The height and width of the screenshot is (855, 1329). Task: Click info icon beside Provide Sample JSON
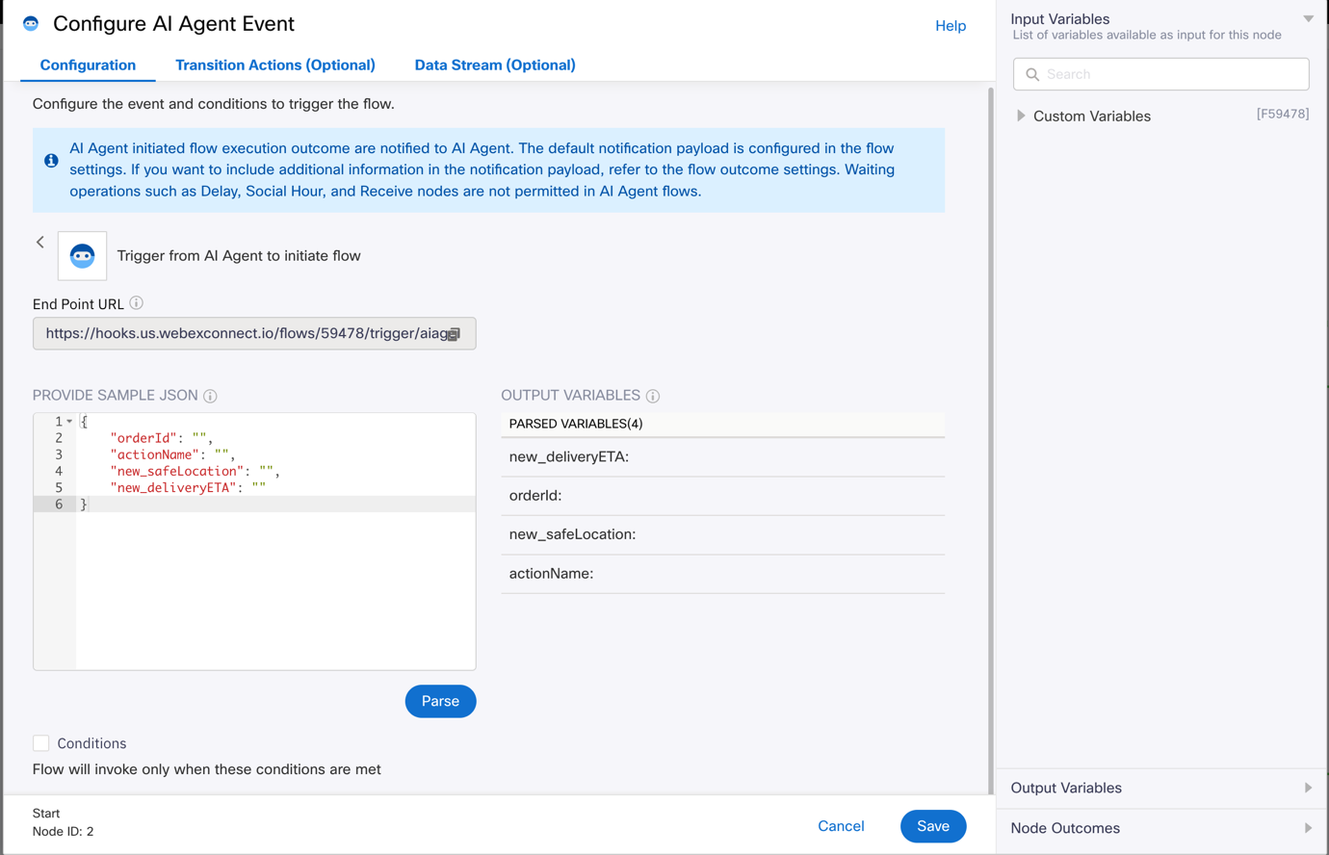coord(210,396)
